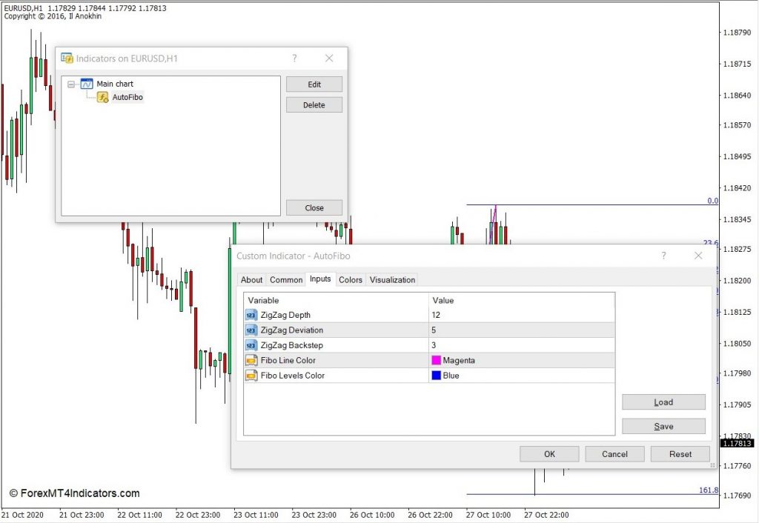Viewport: 759px width, 523px height.
Task: Close the Indicators on EURUSD,H1 window
Action: (329, 58)
